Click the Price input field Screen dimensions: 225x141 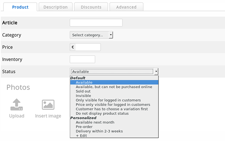[x=88, y=47]
